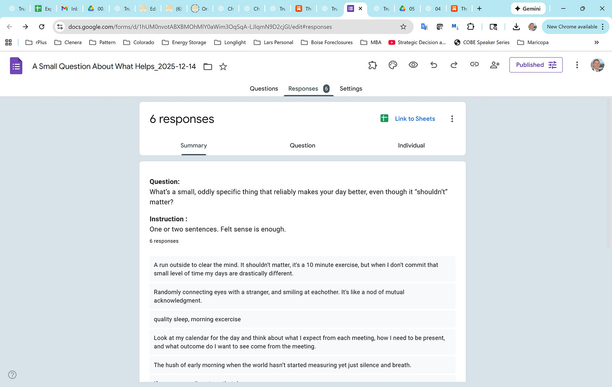This screenshot has height=387, width=612.
Task: Click the form title text
Action: point(114,66)
